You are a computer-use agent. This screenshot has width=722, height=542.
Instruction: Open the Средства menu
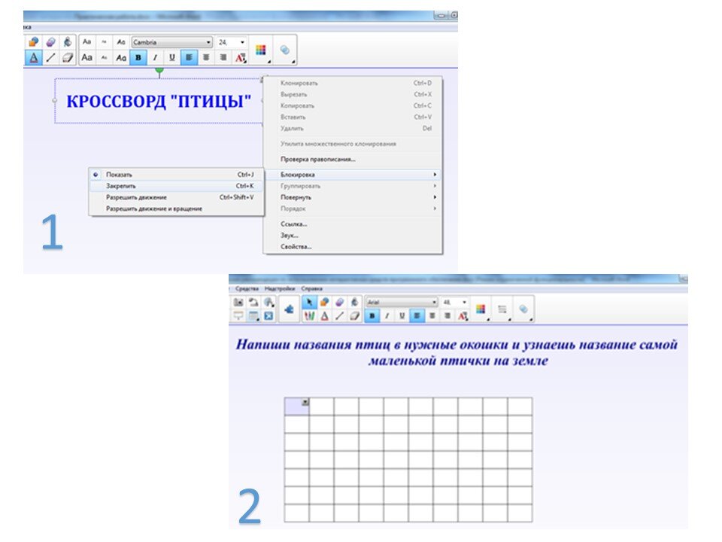click(247, 288)
